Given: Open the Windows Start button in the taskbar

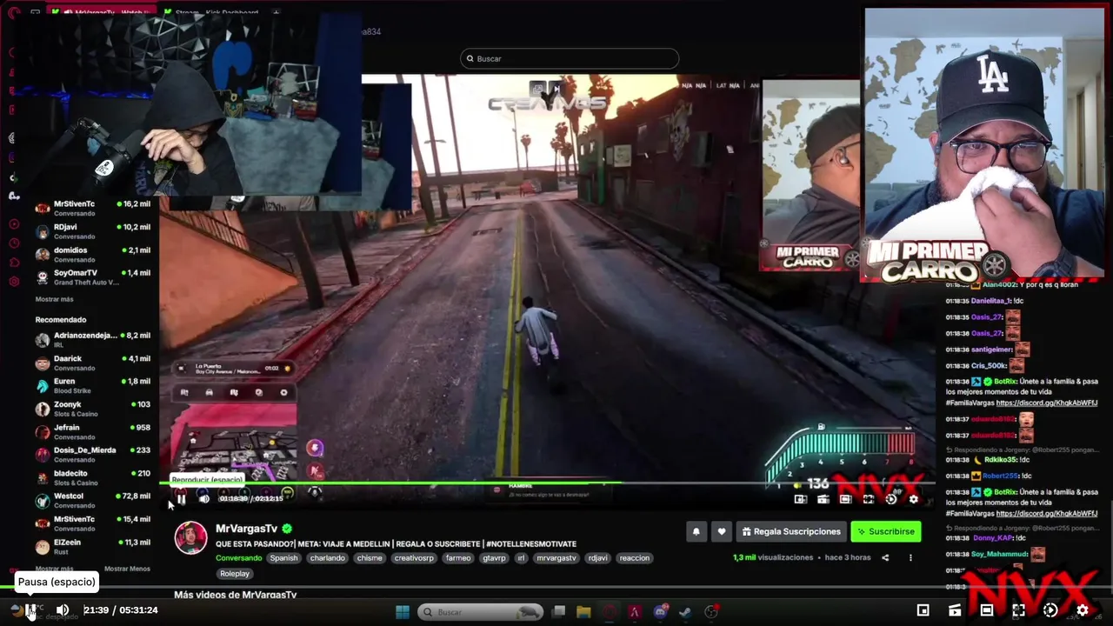Looking at the screenshot, I should pyautogui.click(x=403, y=611).
